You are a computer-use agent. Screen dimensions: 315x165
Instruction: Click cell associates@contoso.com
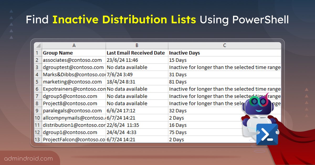74,60
